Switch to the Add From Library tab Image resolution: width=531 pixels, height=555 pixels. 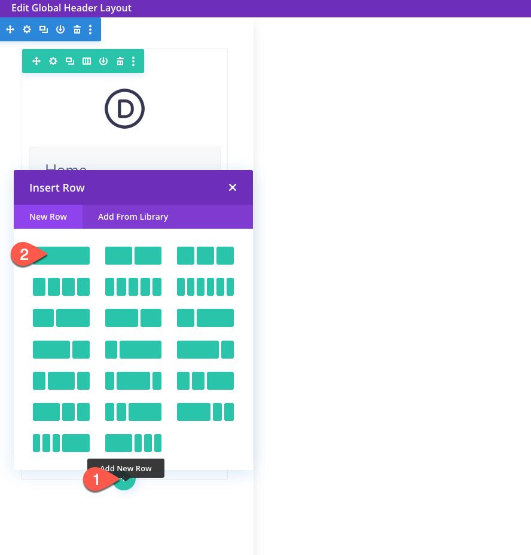[133, 217]
